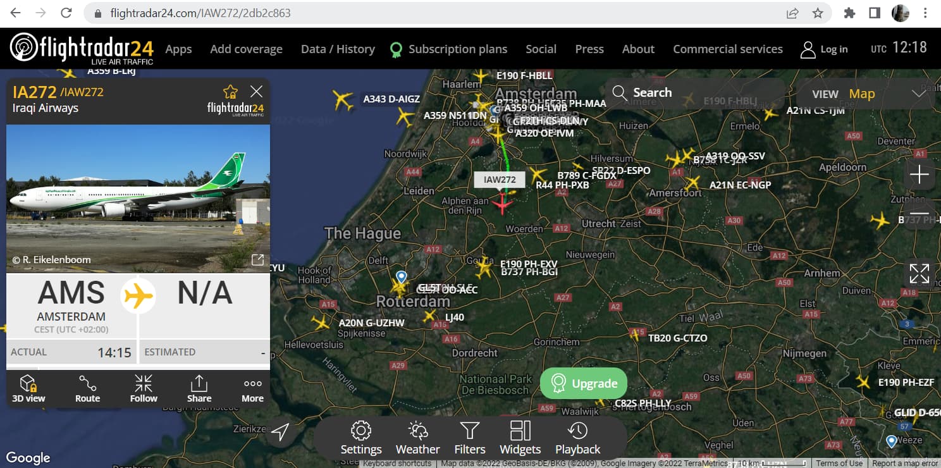Viewport: 941px width, 468px height.
Task: Click the AMS Amsterdam origin airport
Action: [x=71, y=306]
